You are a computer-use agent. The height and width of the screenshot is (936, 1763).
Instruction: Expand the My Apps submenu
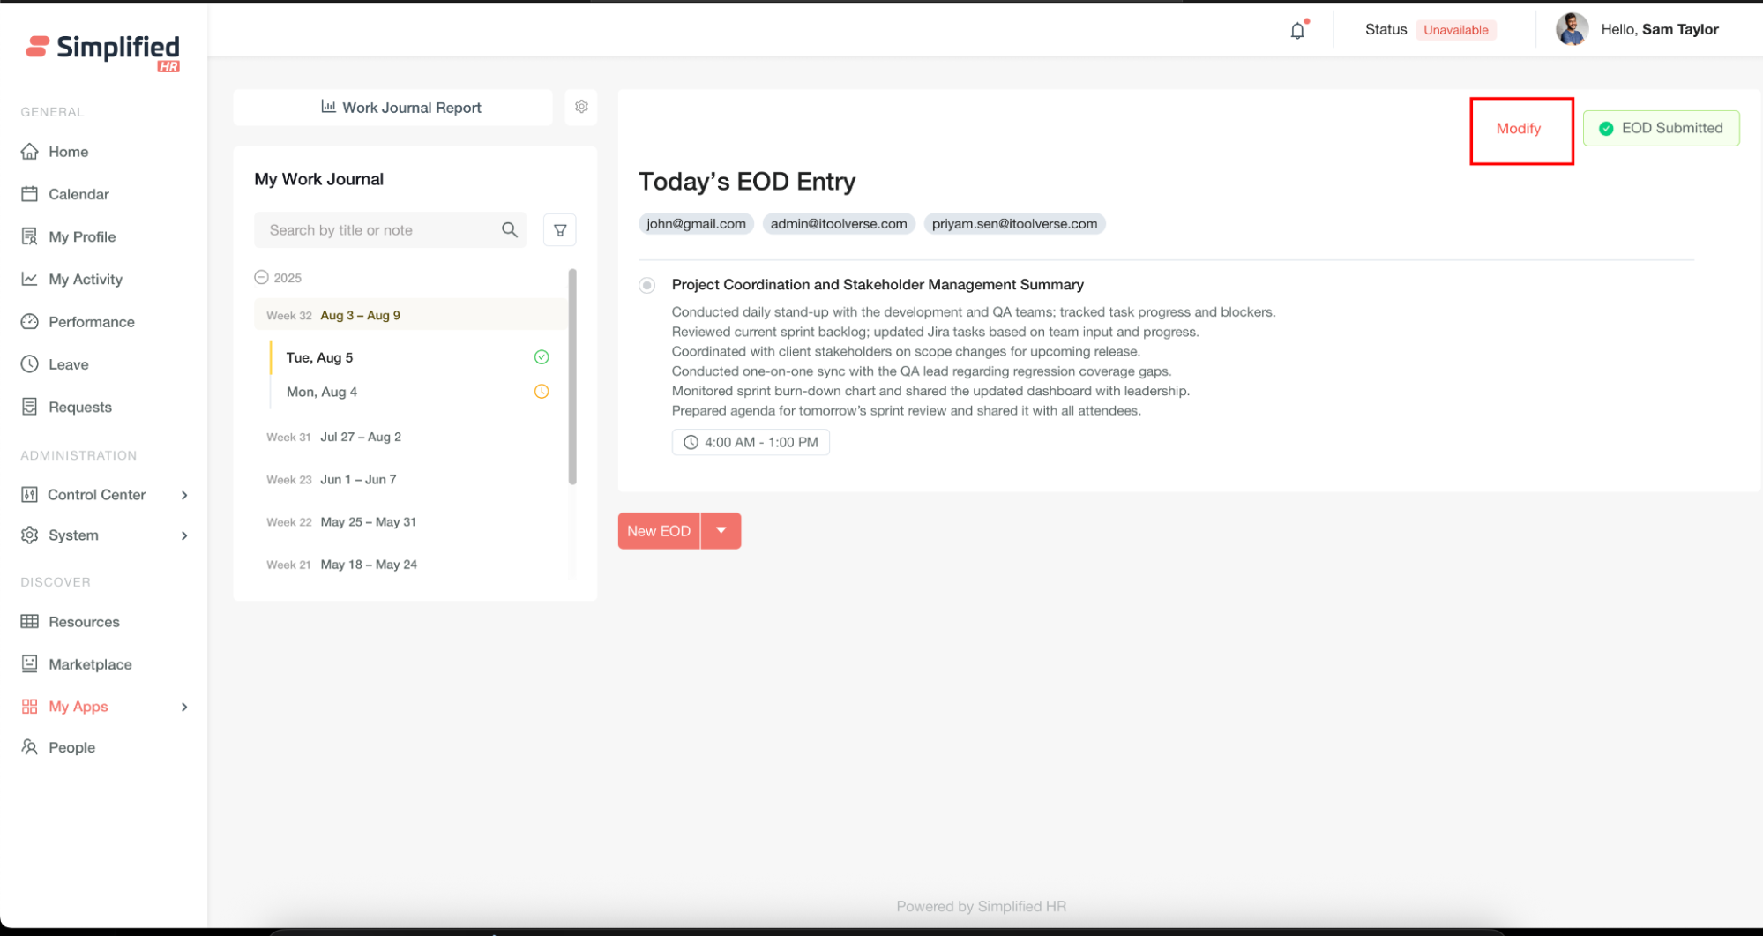coord(184,707)
